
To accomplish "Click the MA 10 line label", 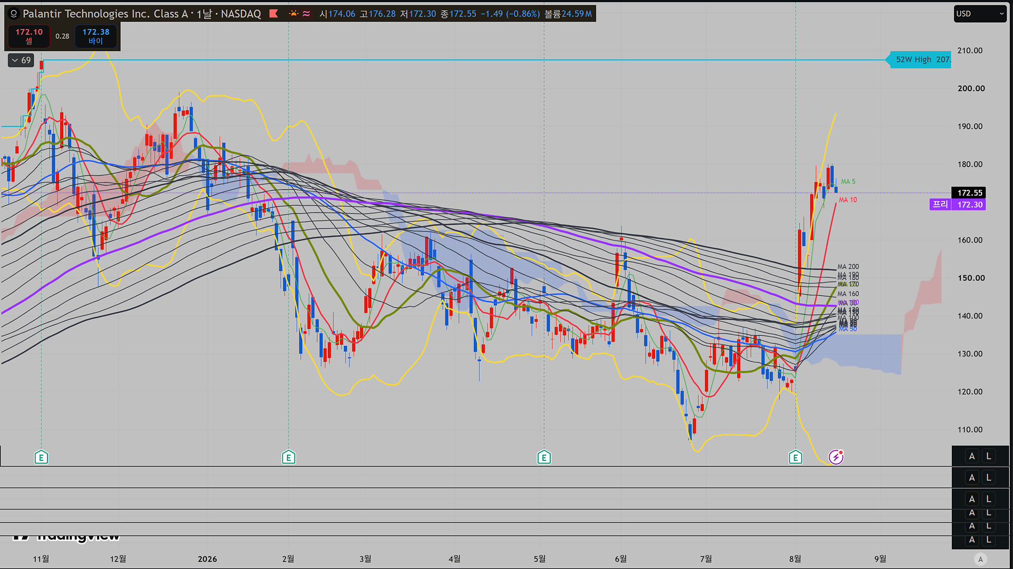I will [848, 200].
